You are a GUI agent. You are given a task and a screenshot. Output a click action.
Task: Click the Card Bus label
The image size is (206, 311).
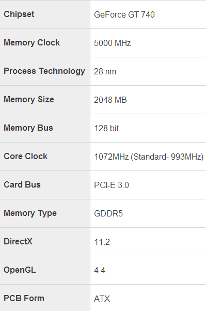[x=22, y=184]
